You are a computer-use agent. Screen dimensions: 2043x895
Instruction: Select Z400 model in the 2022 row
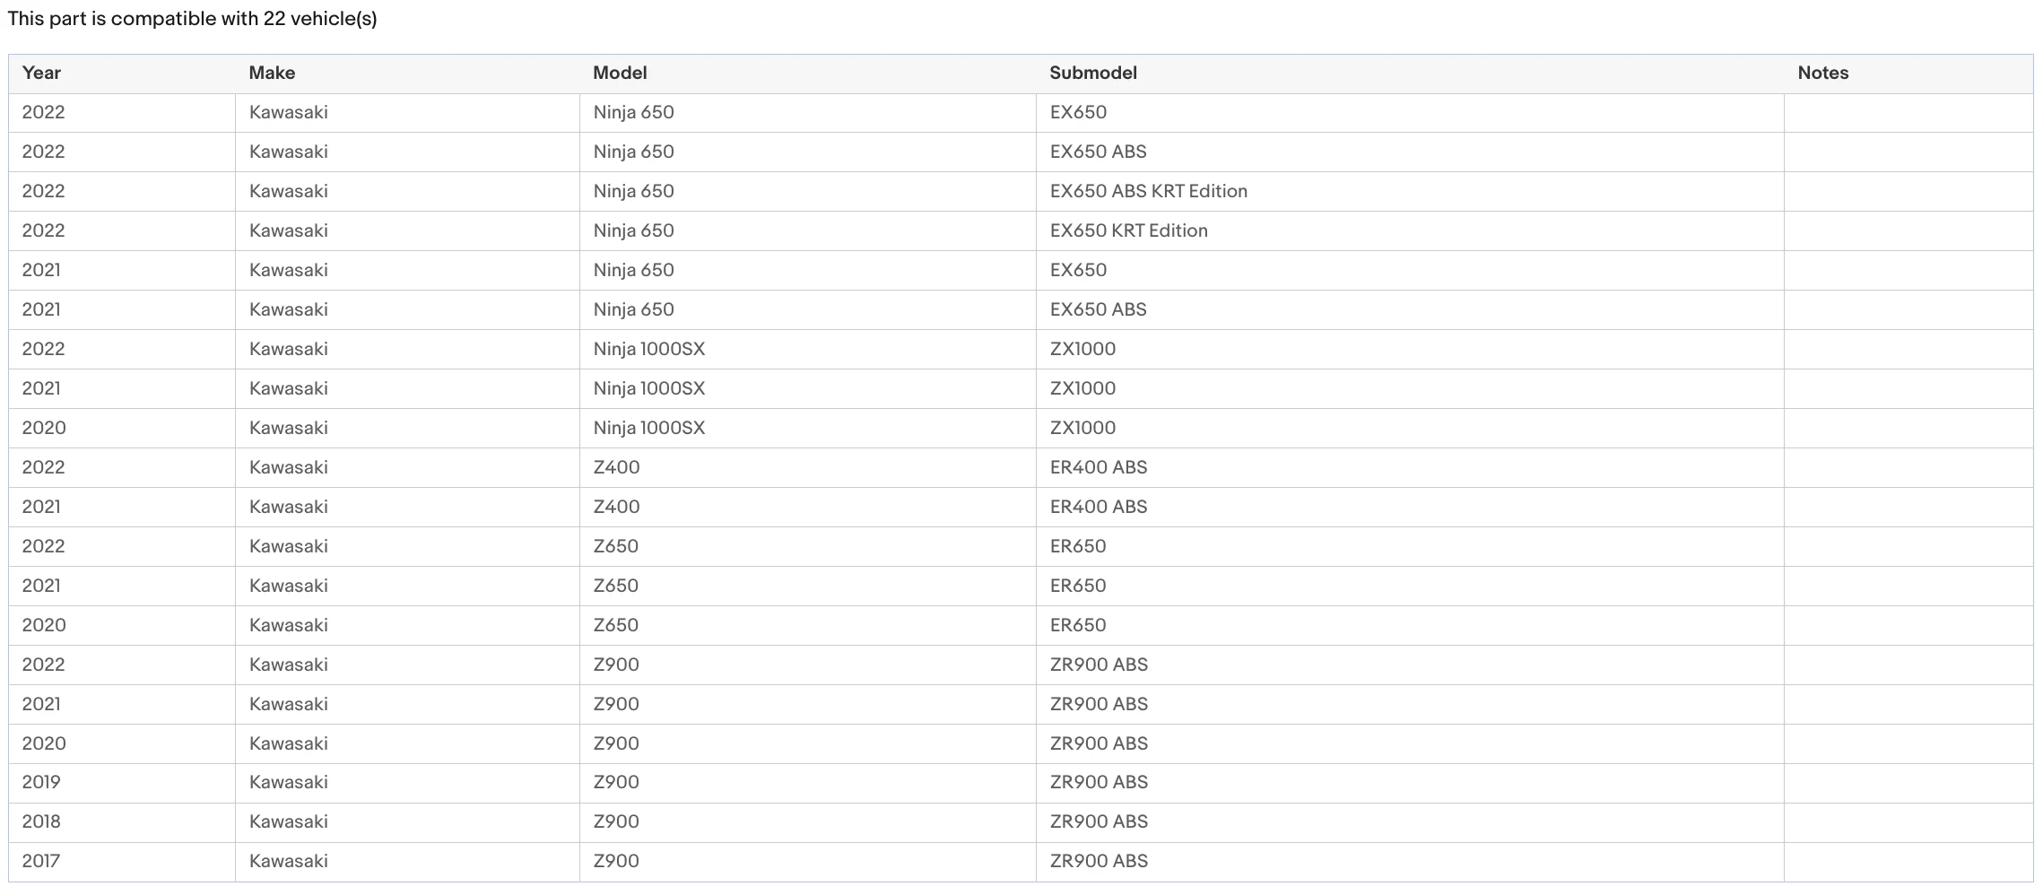[616, 467]
